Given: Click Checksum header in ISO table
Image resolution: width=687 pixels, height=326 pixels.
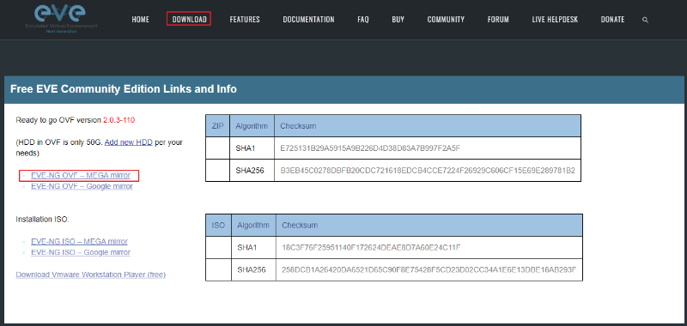Looking at the screenshot, I should click(429, 226).
